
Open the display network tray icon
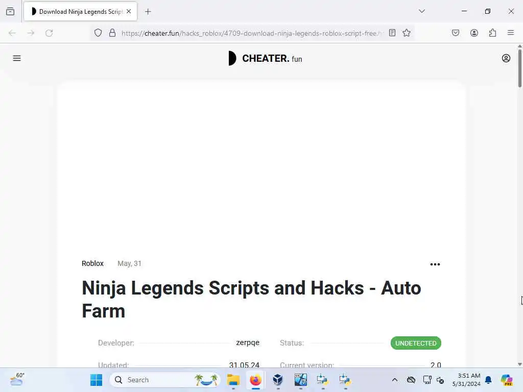427,380
